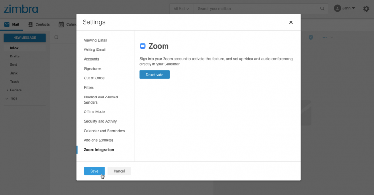The image size is (374, 195).
Task: Open Security and Activity settings
Action: 100,121
